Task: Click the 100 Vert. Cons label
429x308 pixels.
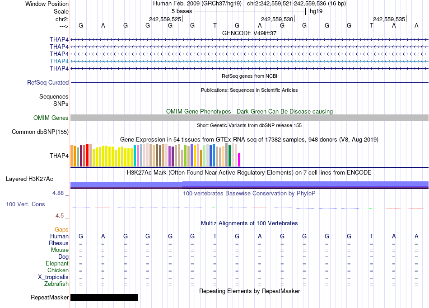Action: (x=25, y=204)
